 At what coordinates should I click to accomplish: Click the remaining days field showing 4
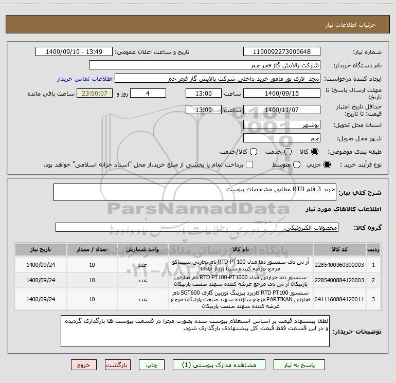pos(148,93)
